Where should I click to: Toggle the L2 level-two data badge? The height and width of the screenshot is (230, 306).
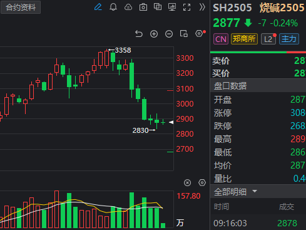pos(268,39)
